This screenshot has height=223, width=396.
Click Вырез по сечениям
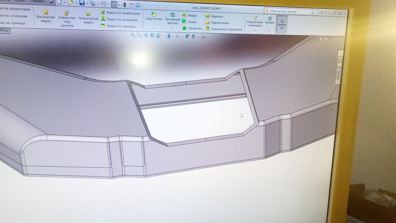coord(119,20)
